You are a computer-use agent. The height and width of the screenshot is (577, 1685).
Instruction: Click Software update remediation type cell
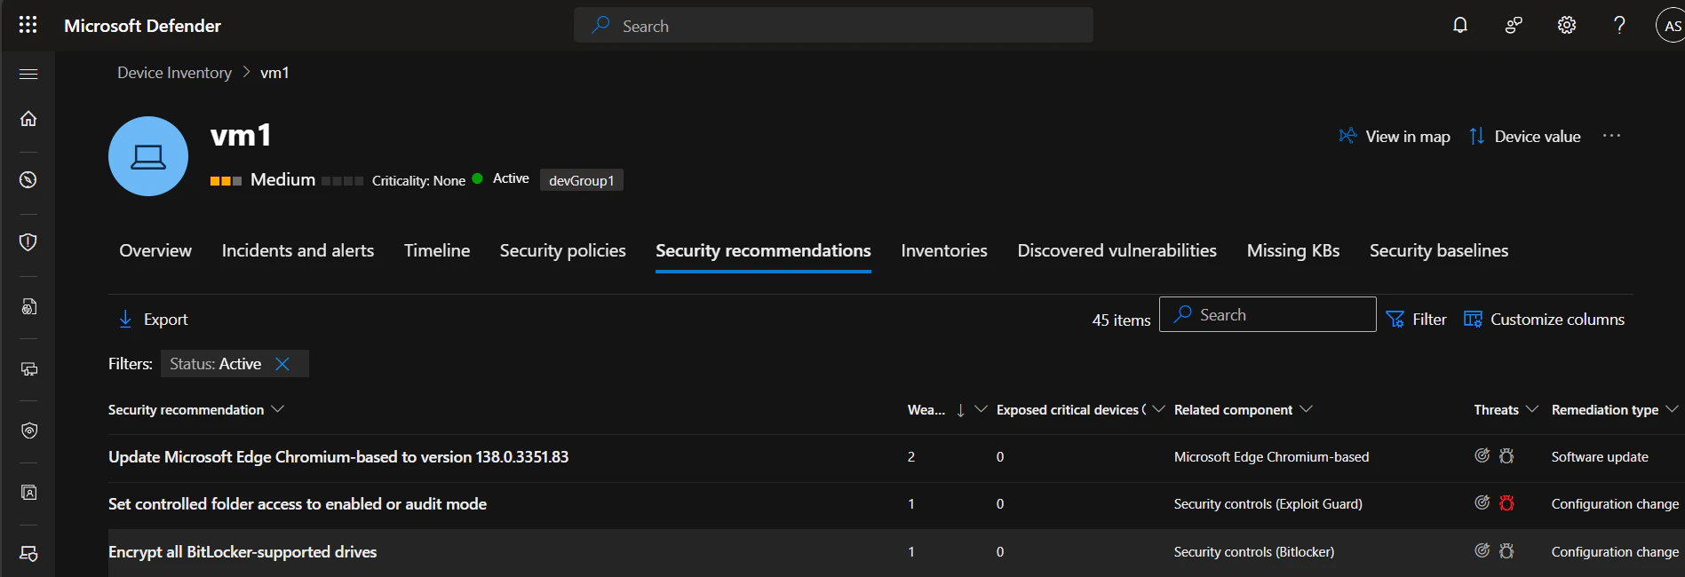click(x=1600, y=456)
